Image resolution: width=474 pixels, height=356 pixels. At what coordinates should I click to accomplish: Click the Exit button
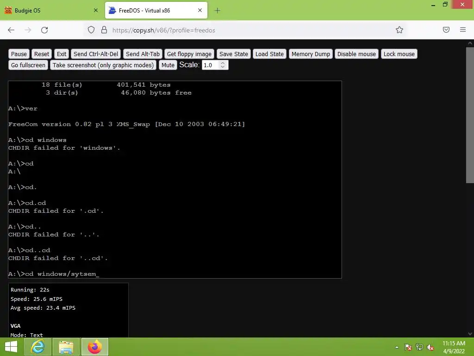pyautogui.click(x=62, y=54)
